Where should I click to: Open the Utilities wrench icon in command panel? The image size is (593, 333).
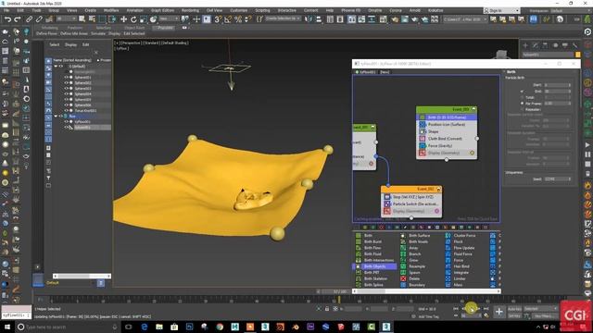574,45
